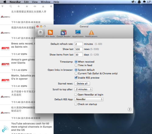Open the Martin, Sabathia ESPN news item
Viewport: 152px width, 134px height.
[x=17, y=81]
